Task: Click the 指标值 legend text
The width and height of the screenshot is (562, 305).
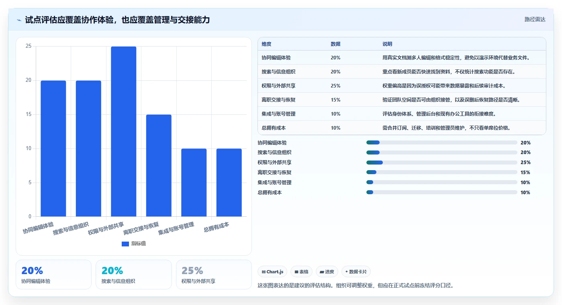Action: [x=139, y=244]
